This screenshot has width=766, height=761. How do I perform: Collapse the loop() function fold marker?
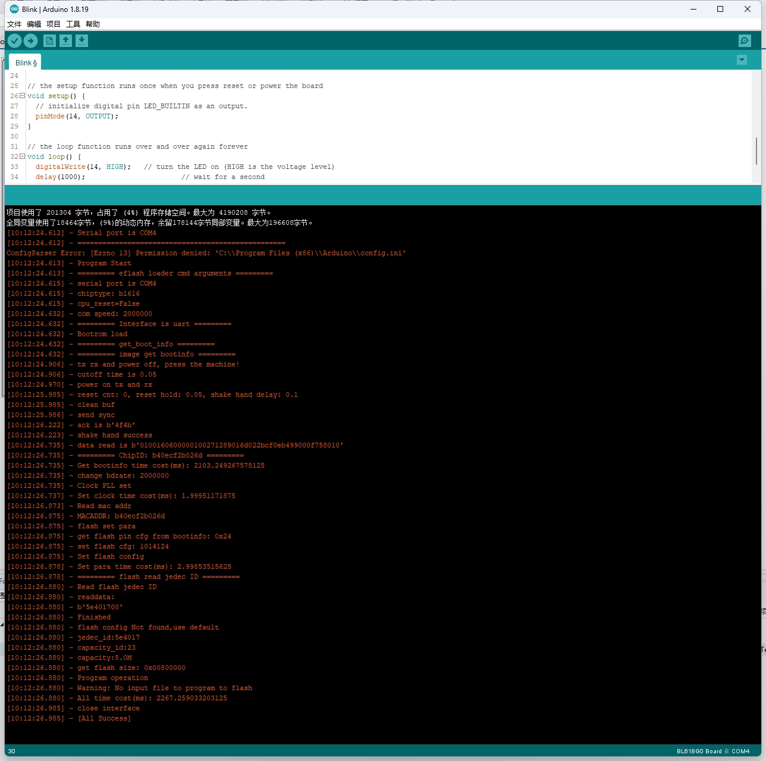point(23,156)
